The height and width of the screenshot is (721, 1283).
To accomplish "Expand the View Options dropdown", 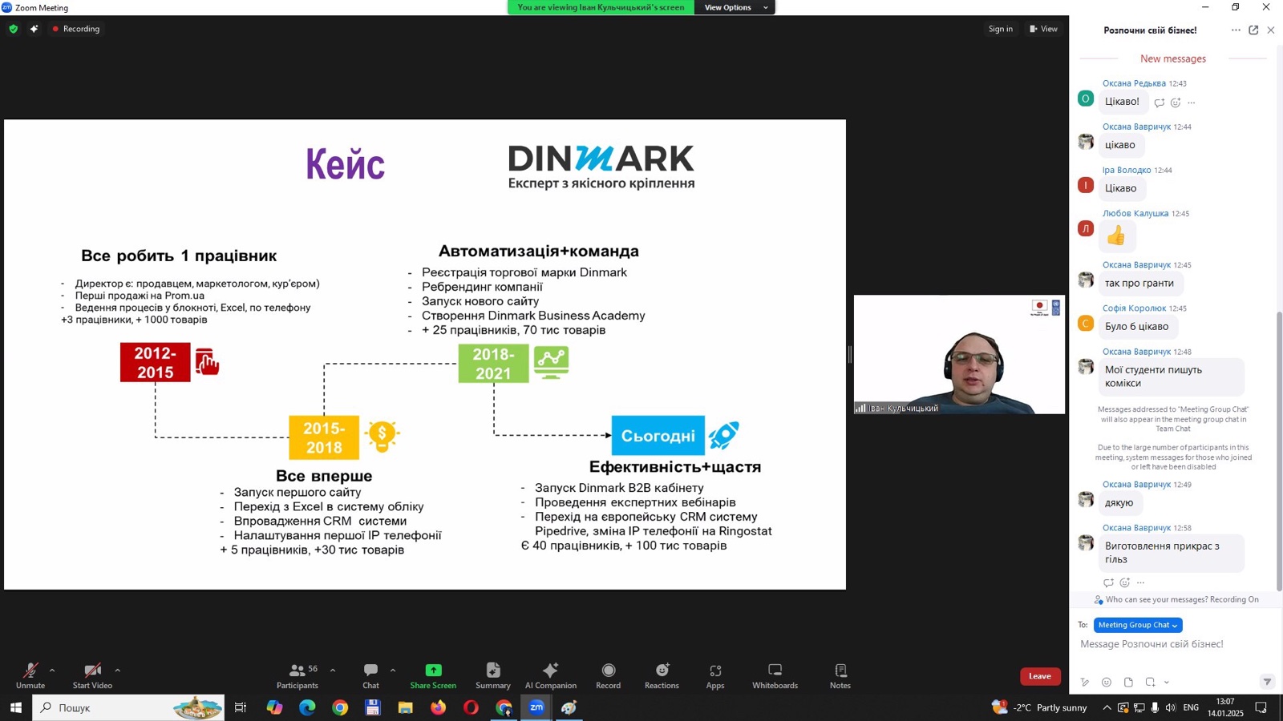I will pos(735,7).
